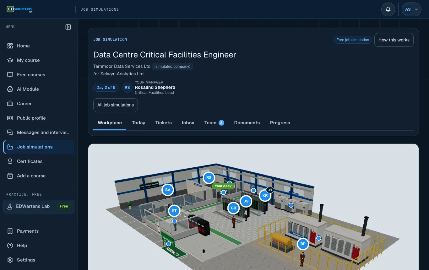Click the Day 2 of 5 badge
This screenshot has width=429, height=270.
coord(106,88)
